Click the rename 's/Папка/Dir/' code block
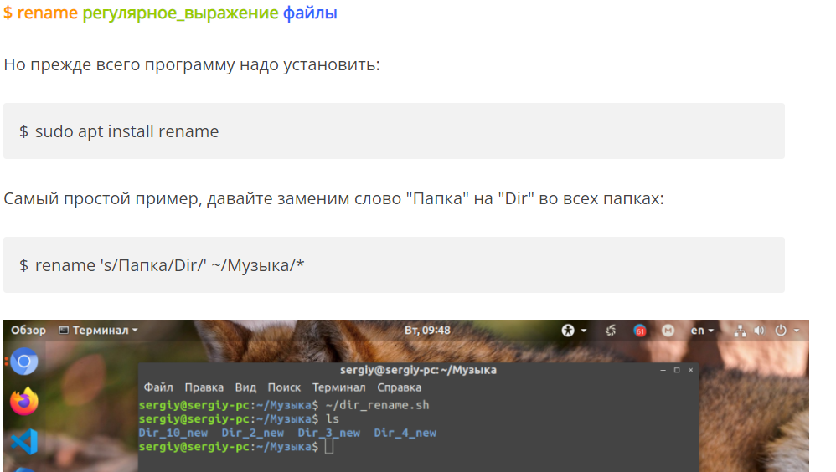Screen dimensions: 836x472 click(394, 264)
